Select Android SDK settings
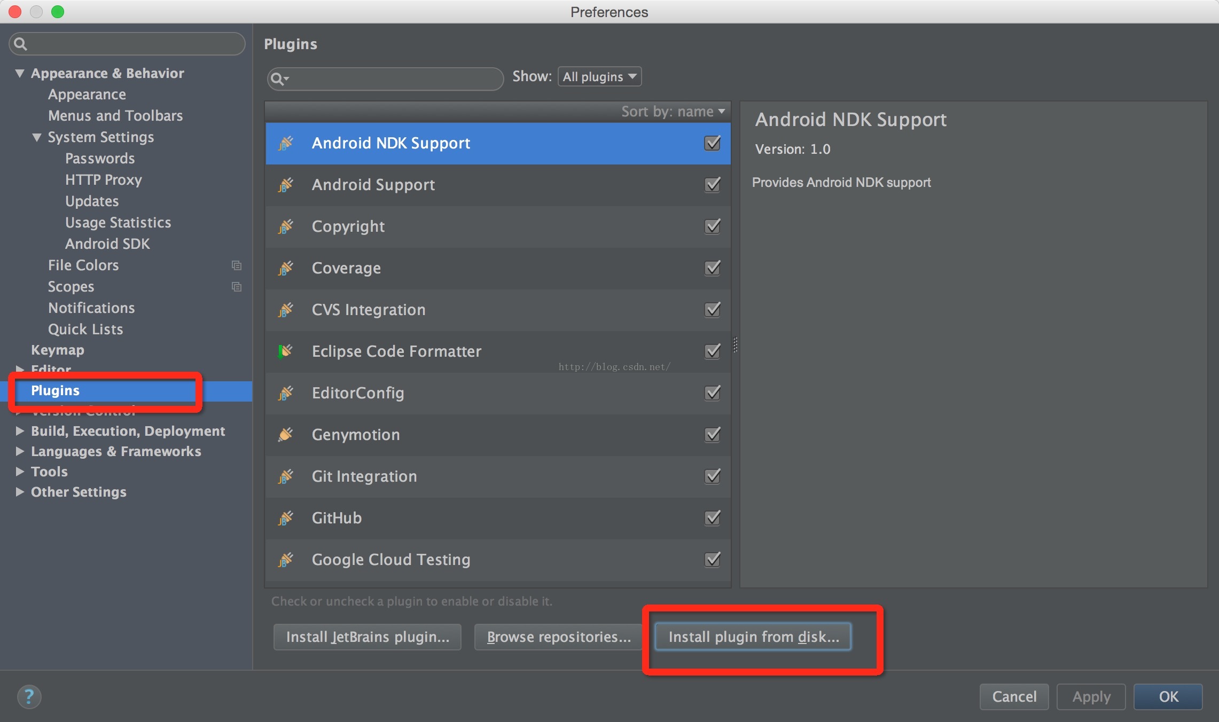 (x=107, y=244)
